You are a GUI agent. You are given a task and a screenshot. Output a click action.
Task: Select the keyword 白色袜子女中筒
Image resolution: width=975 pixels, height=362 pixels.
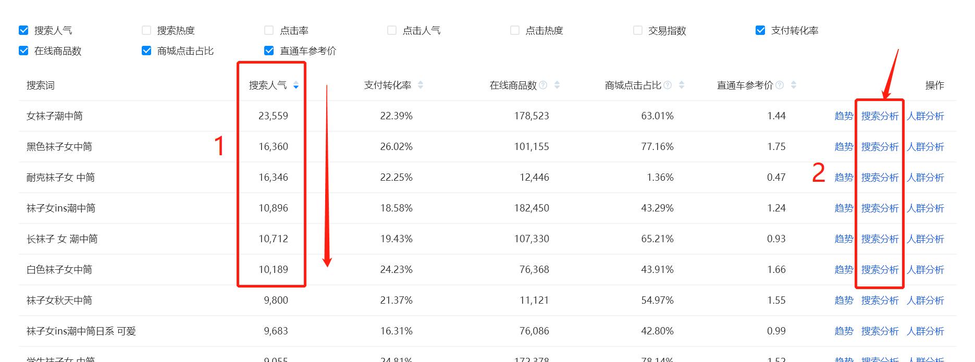tap(59, 269)
